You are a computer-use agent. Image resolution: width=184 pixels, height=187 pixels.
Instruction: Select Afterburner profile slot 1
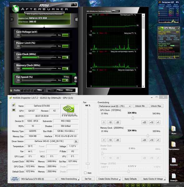tap(22, 90)
